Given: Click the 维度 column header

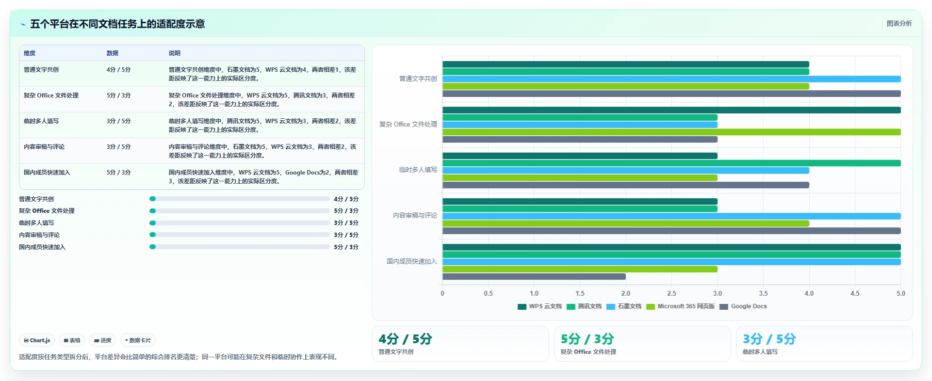Looking at the screenshot, I should 30,53.
